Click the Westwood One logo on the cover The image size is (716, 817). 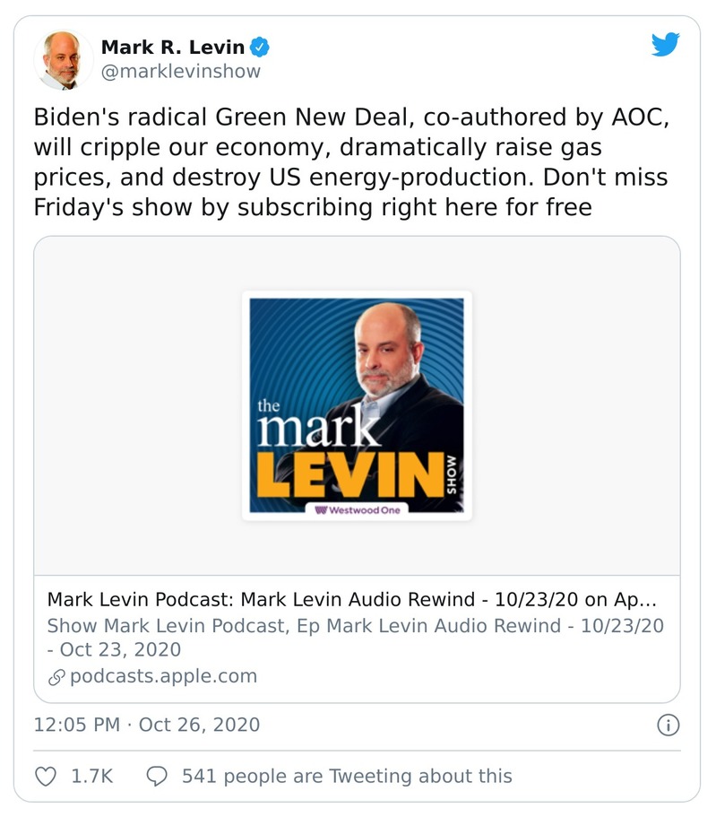point(356,509)
